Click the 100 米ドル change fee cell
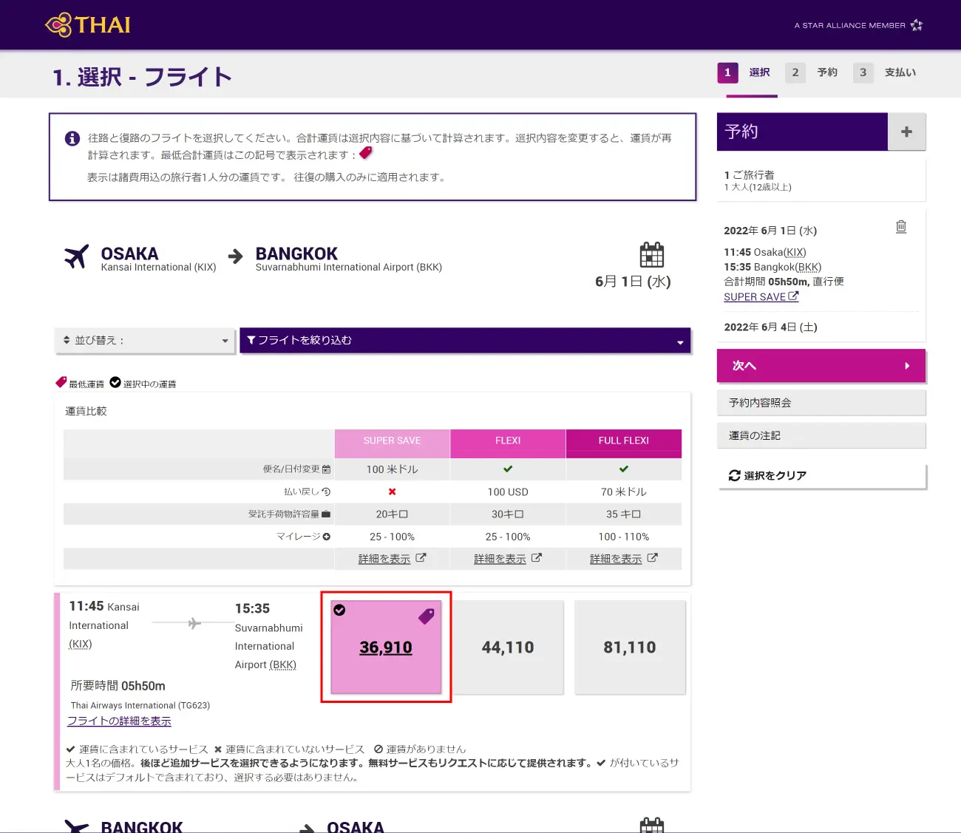The height and width of the screenshot is (833, 961). pos(392,469)
